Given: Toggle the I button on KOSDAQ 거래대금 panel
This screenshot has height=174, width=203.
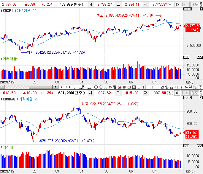Looking at the screenshot, I should pyautogui.click(x=188, y=146).
